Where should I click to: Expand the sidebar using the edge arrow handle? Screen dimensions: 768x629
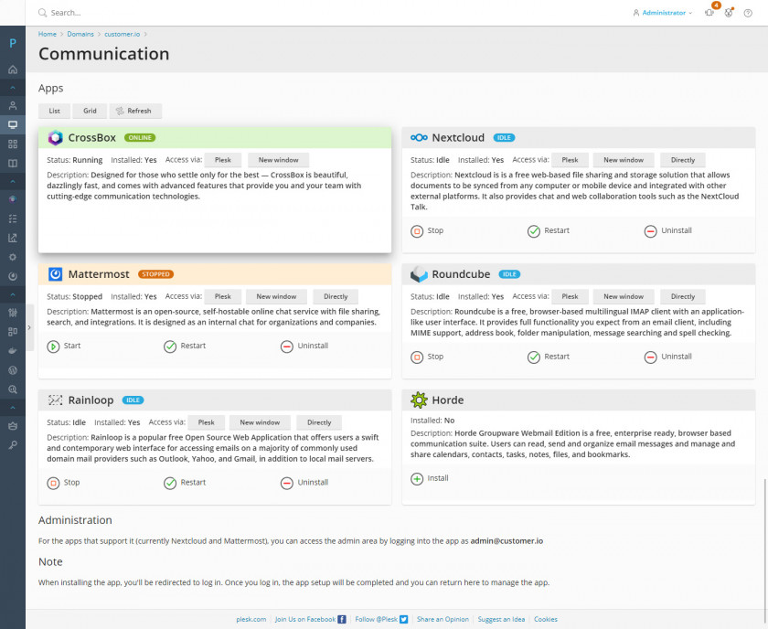pos(29,327)
